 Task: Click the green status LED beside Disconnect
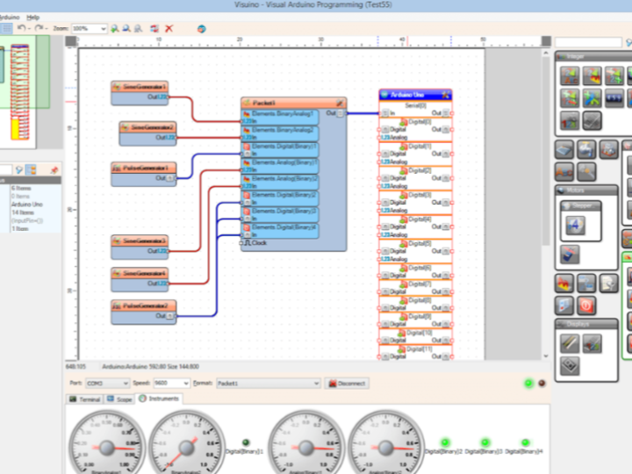[x=528, y=384]
